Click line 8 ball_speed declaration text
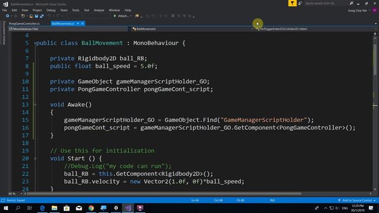Viewport: 379px width, 213px height. coord(104,66)
